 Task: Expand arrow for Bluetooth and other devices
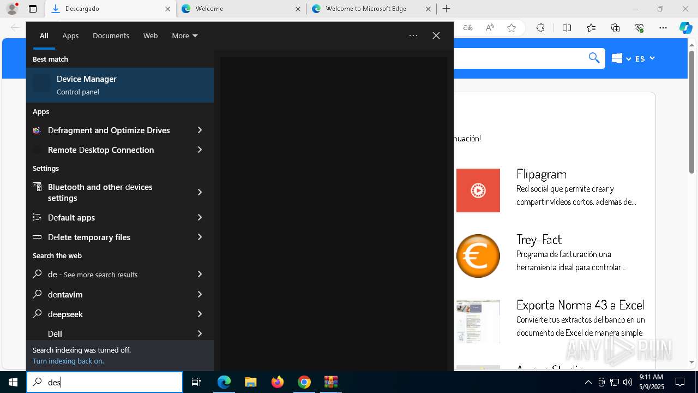tap(200, 192)
